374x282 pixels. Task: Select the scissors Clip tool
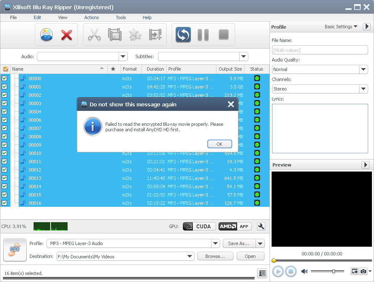pos(94,35)
